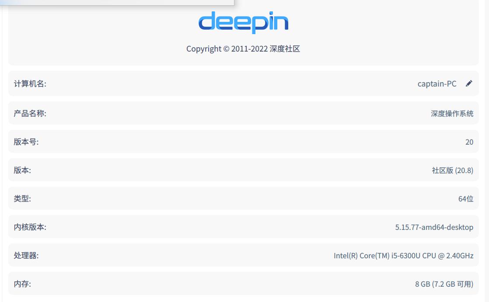
Task: Click the 内存 label
Action: coord(22,284)
